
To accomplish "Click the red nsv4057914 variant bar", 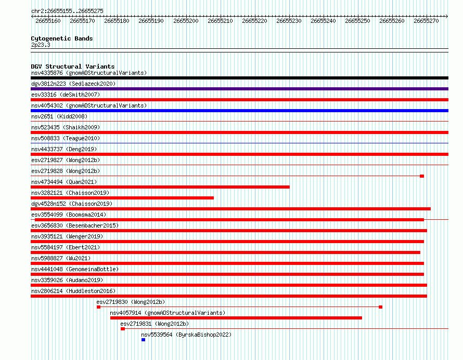I will pyautogui.click(x=236, y=318).
